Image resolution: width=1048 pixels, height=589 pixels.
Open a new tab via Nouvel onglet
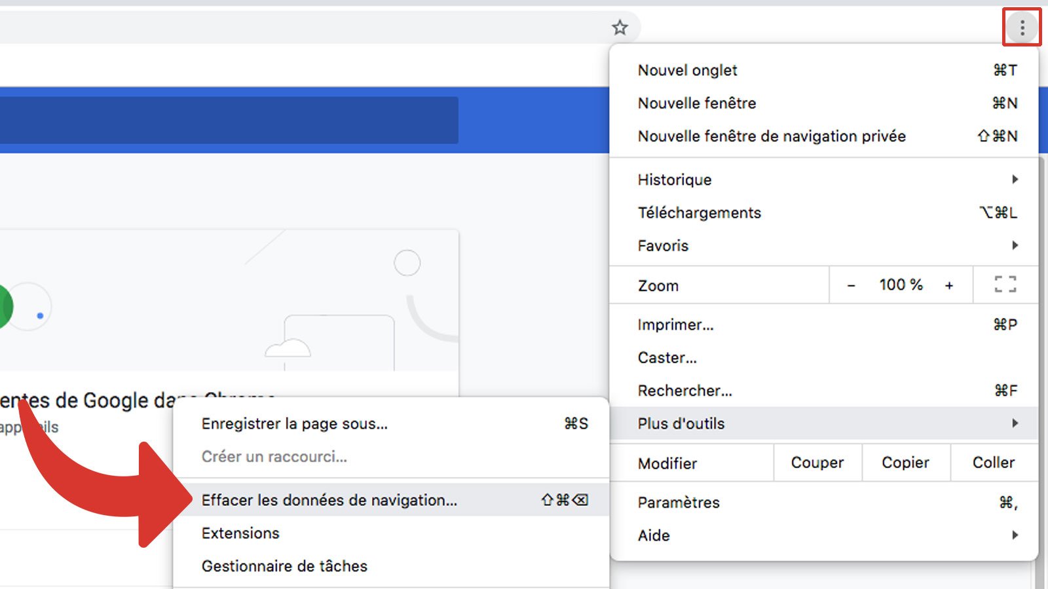click(687, 70)
